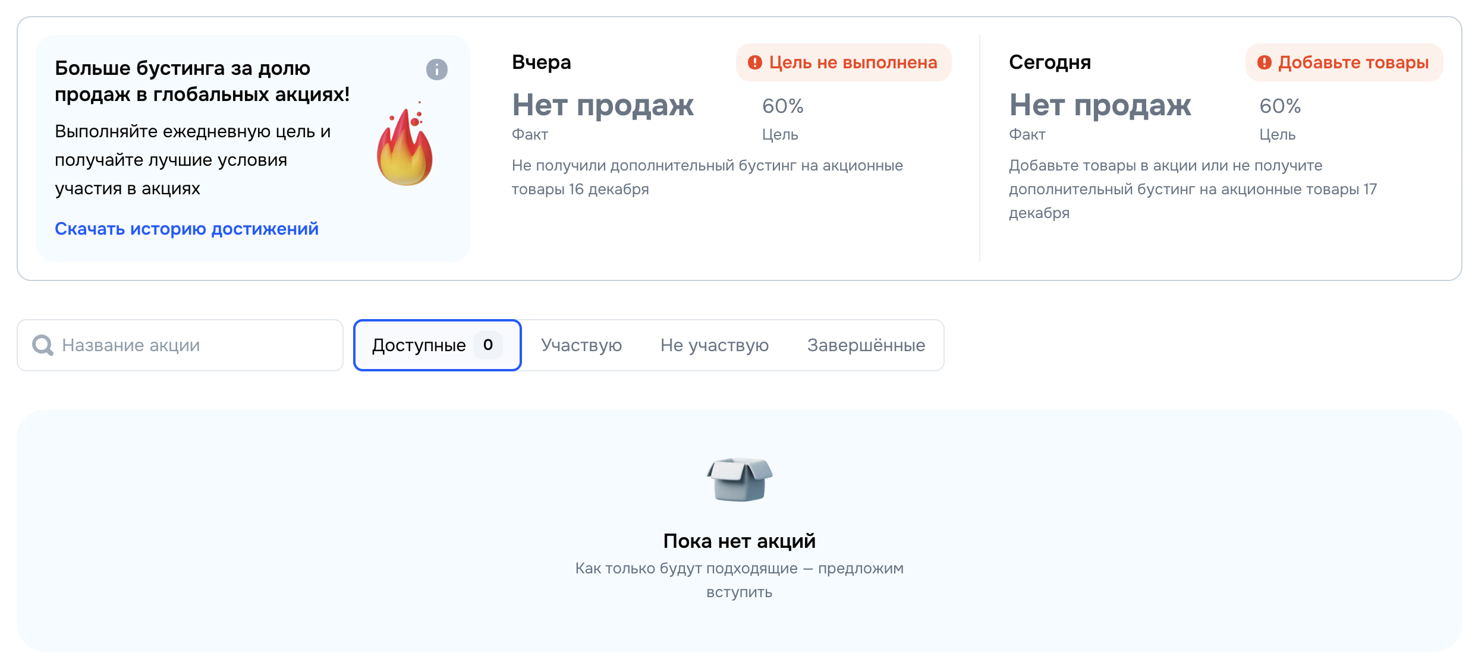
Task: Click the 'Цель не выполнена' status label
Action: click(x=853, y=62)
